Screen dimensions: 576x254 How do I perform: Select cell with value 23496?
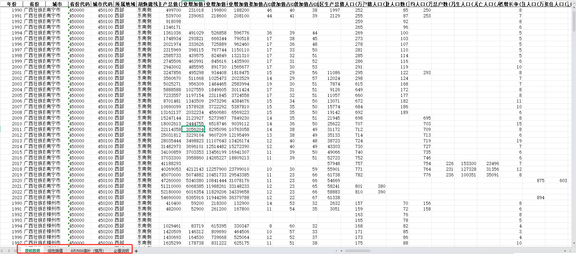489,163
